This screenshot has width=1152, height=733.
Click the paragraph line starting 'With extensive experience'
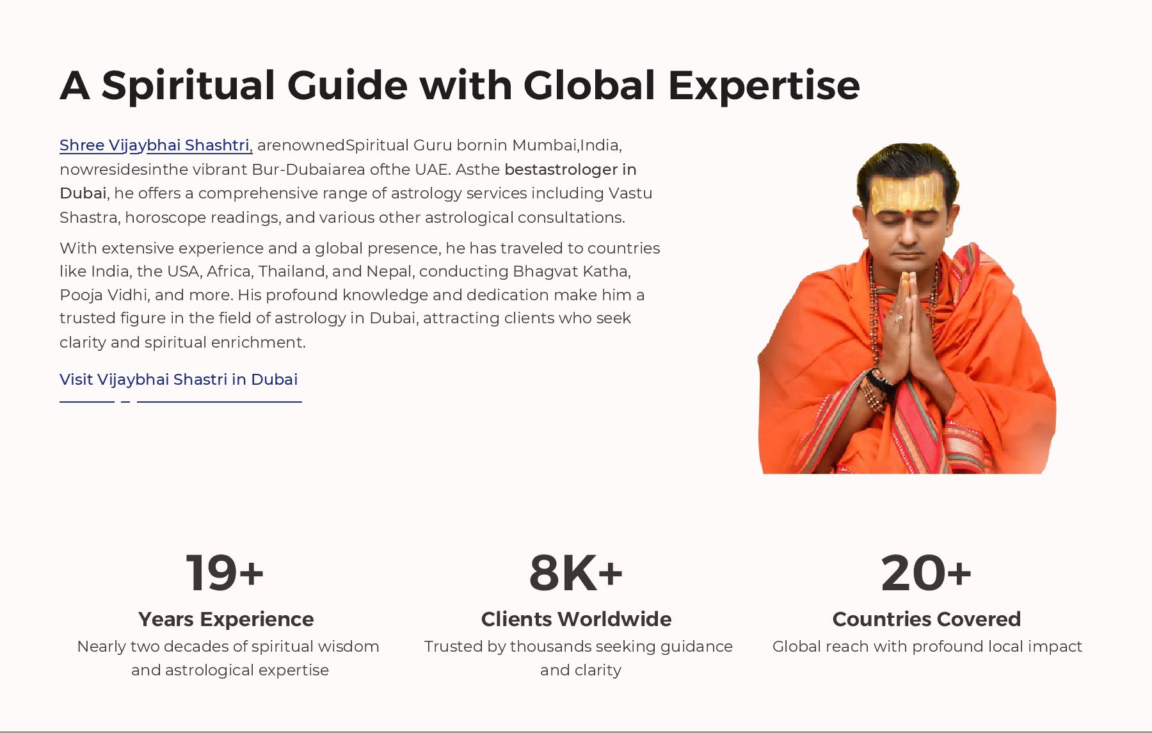360,248
